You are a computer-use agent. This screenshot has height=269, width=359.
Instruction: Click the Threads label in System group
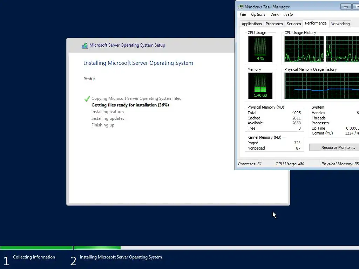pos(318,118)
